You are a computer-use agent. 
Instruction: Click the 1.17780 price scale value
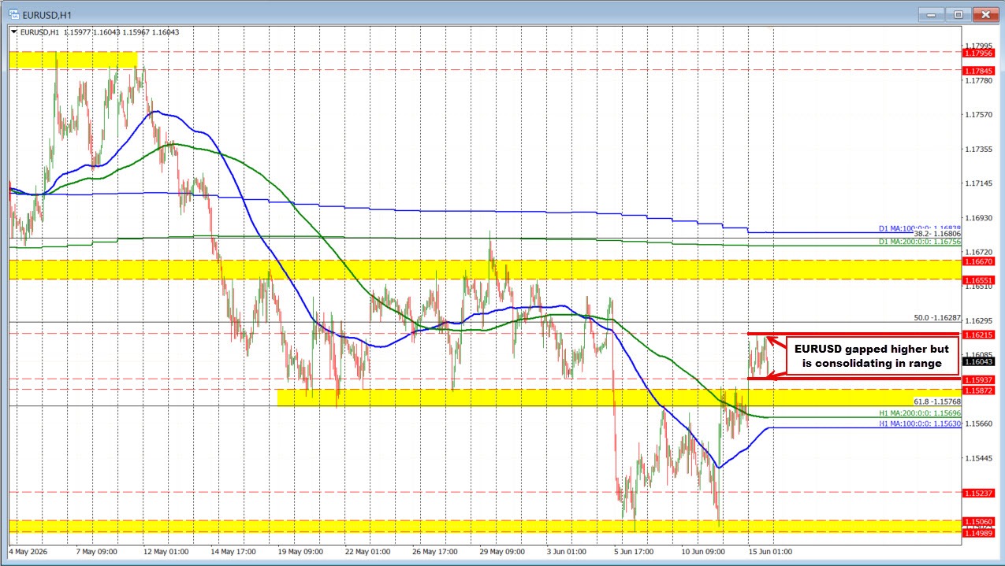(x=978, y=80)
